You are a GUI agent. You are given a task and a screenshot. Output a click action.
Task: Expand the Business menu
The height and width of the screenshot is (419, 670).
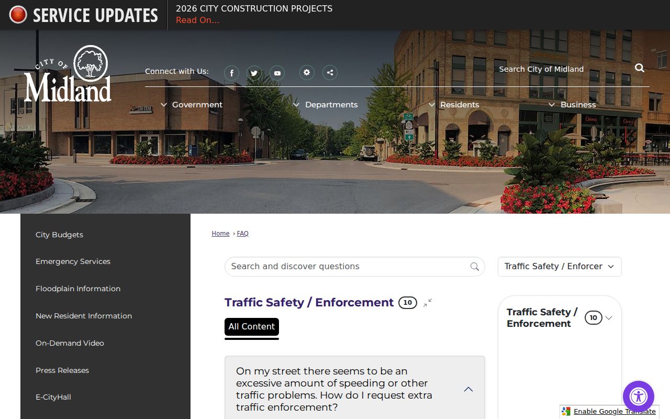(572, 105)
